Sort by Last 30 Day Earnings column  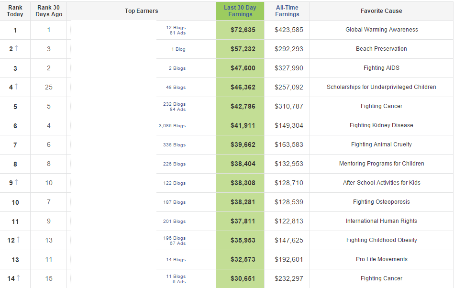coord(240,11)
